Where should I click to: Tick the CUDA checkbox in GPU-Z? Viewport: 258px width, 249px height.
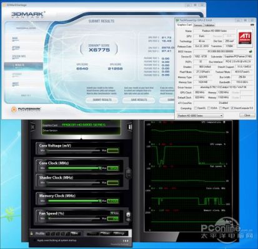point(209,108)
